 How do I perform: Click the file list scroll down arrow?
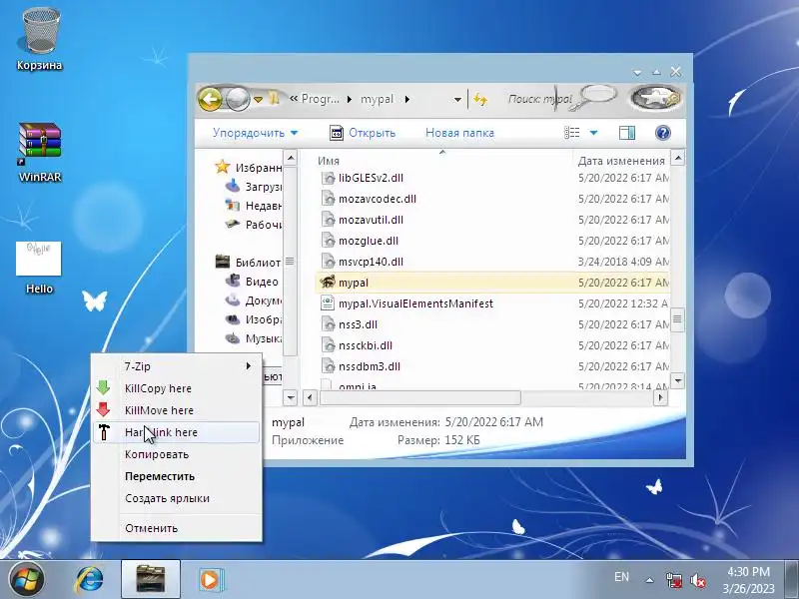pos(677,380)
